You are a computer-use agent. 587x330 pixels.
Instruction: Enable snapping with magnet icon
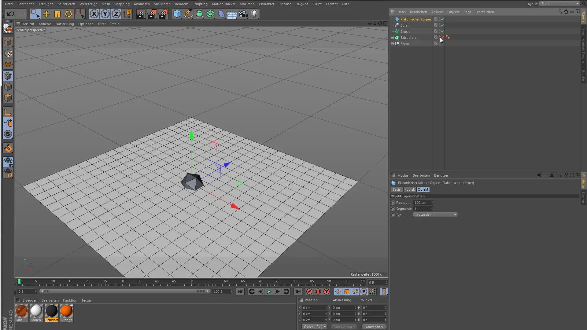[8, 148]
